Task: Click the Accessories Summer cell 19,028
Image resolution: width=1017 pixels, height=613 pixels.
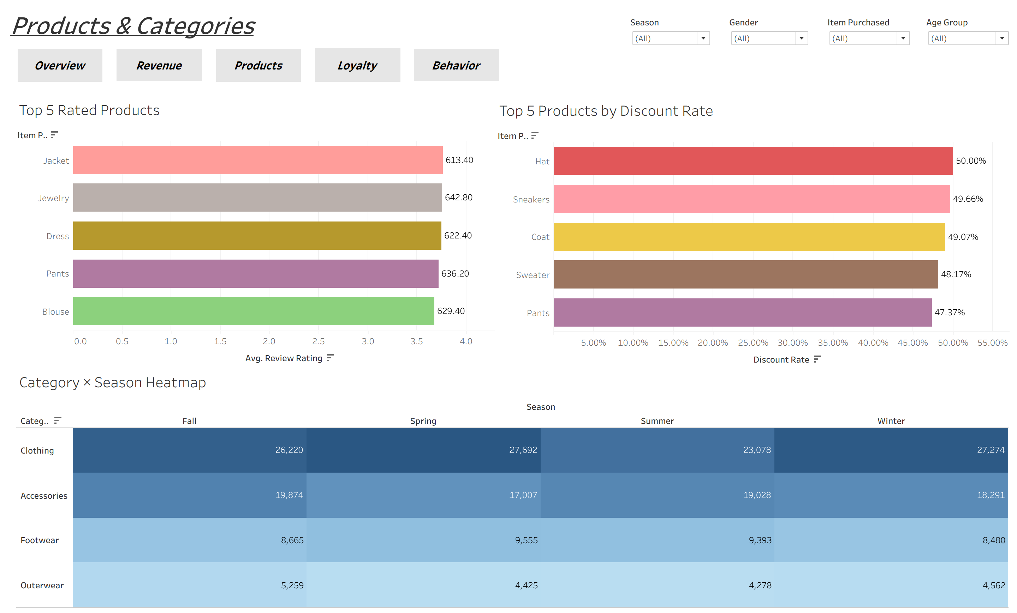Action: pos(658,495)
